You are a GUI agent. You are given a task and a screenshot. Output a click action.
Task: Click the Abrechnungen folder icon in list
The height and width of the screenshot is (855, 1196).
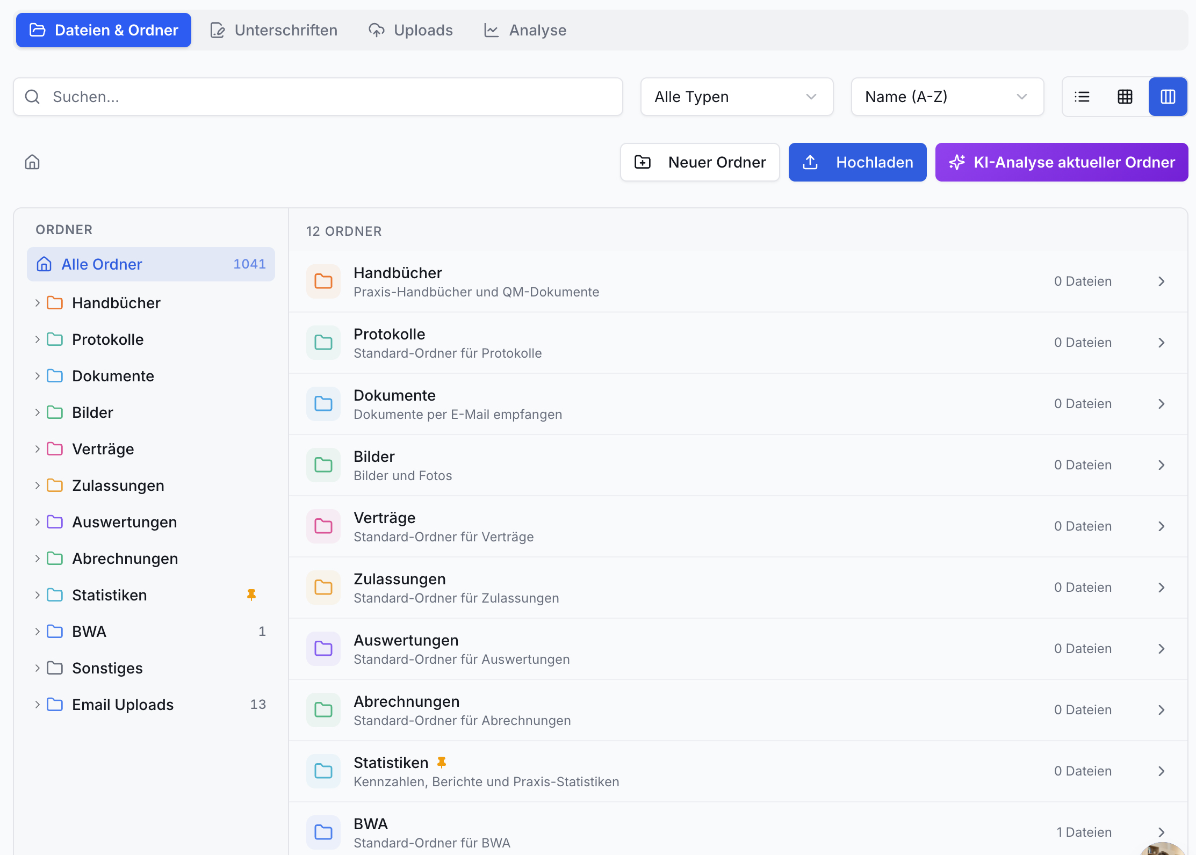(x=323, y=710)
